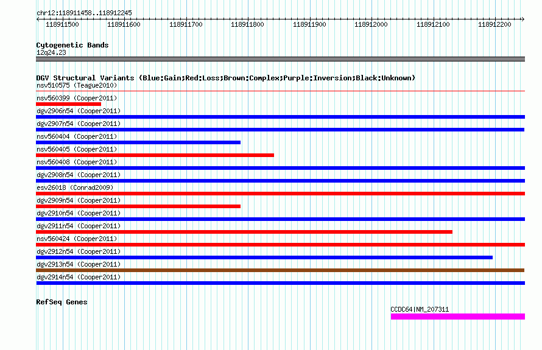Select the blue dgv2910n54 gain bar
The width and height of the screenshot is (542, 350).
coord(280,219)
